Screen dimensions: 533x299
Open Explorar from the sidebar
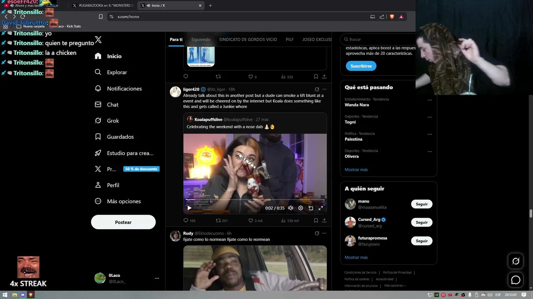tap(111, 72)
